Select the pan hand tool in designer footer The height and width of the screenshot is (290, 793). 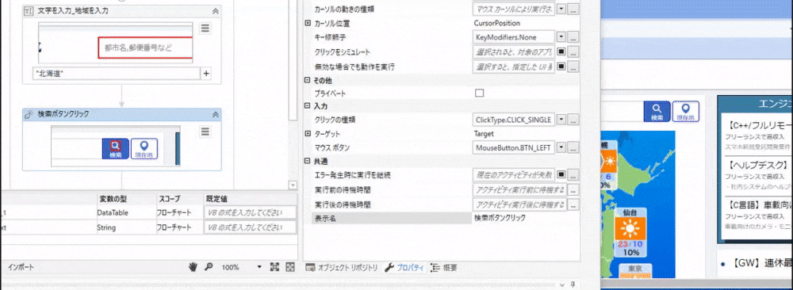pyautogui.click(x=193, y=267)
